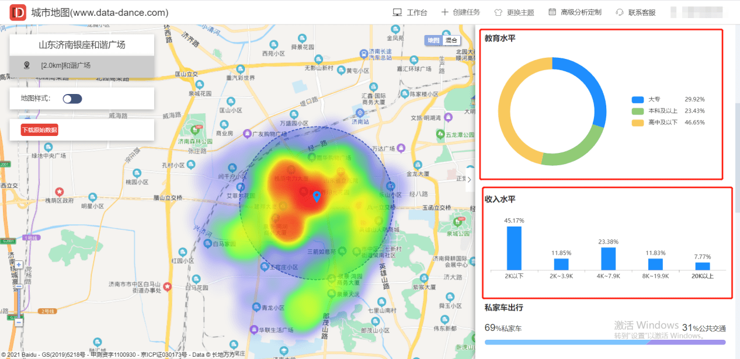This screenshot has width=740, height=359.
Task: Click the plus icon beside 创建任务
Action: pos(445,12)
